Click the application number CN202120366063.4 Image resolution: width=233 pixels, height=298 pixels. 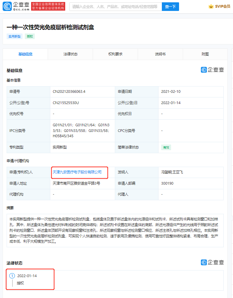[x=71, y=91]
